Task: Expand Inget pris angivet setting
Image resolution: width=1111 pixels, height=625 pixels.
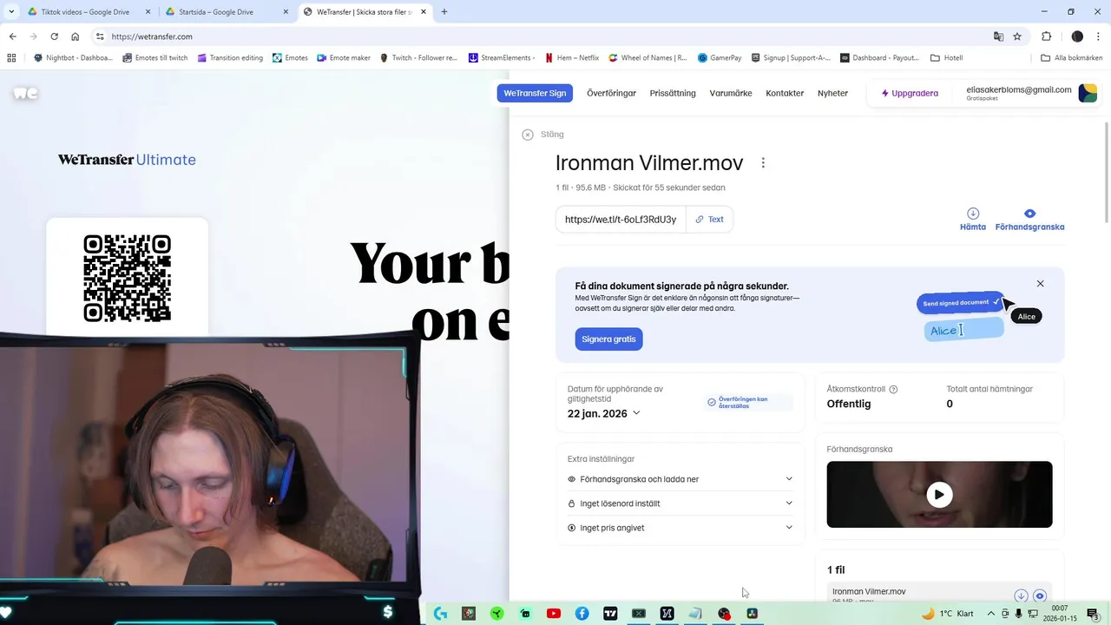Action: tap(680, 528)
